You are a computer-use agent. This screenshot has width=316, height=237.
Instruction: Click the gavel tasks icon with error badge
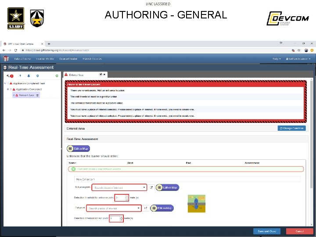coord(10,76)
